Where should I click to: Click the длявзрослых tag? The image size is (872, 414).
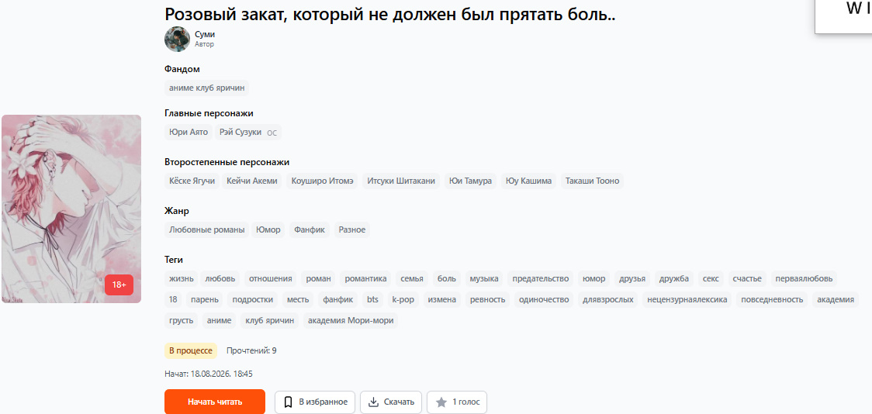[608, 299]
